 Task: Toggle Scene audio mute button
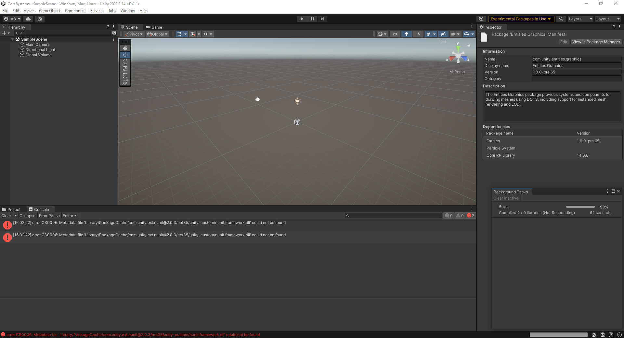[418, 34]
